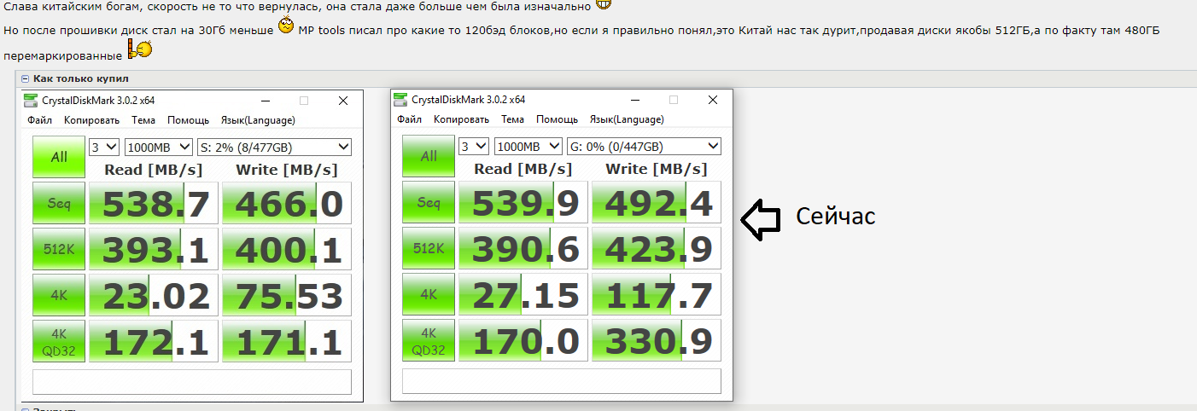The height and width of the screenshot is (411, 1197).
Task: Click 512K read value 390.6
Action: 523,248
